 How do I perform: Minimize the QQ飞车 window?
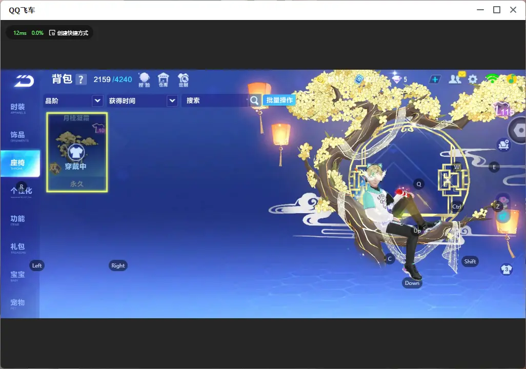[x=480, y=10]
